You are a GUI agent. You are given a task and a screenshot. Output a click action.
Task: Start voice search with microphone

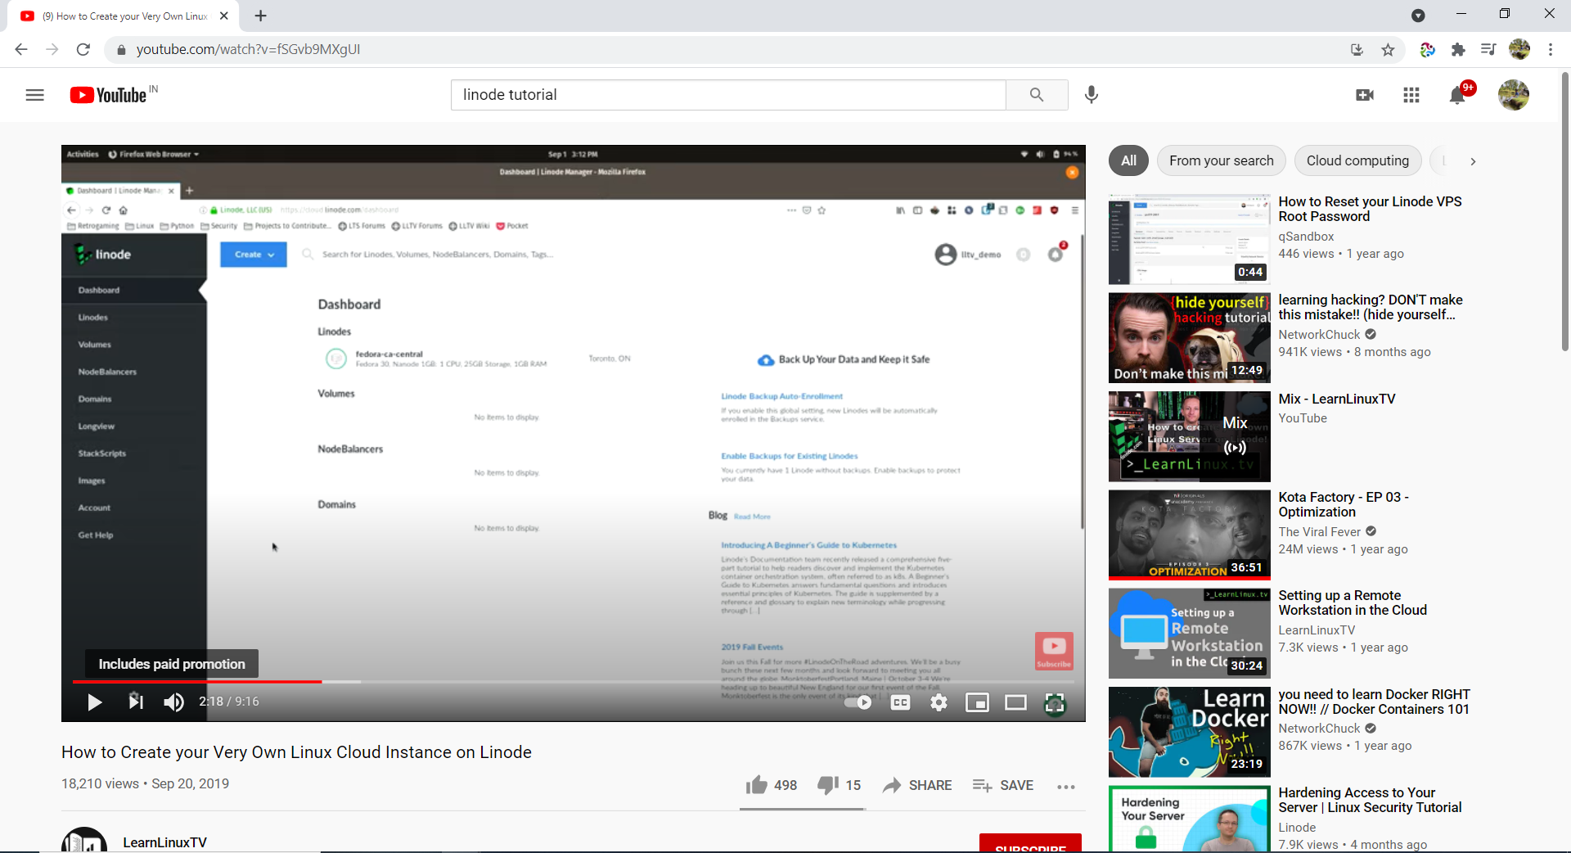point(1092,95)
